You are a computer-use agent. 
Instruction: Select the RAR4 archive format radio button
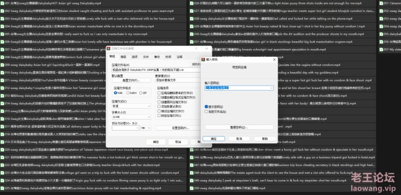pos(128,93)
